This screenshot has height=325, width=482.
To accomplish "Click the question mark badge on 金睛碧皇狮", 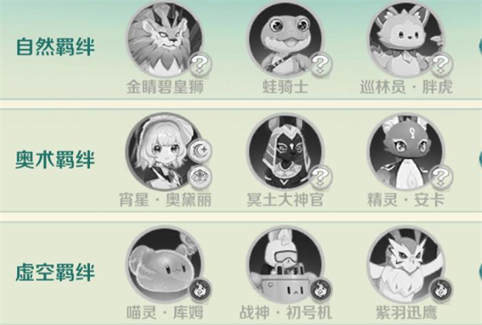I will point(200,65).
